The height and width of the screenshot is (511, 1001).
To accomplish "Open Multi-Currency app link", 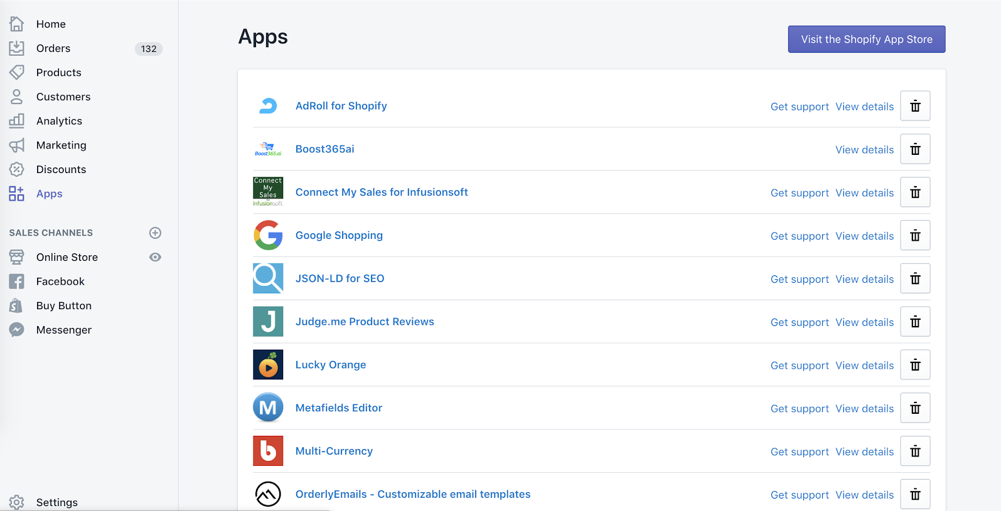I will [x=334, y=451].
